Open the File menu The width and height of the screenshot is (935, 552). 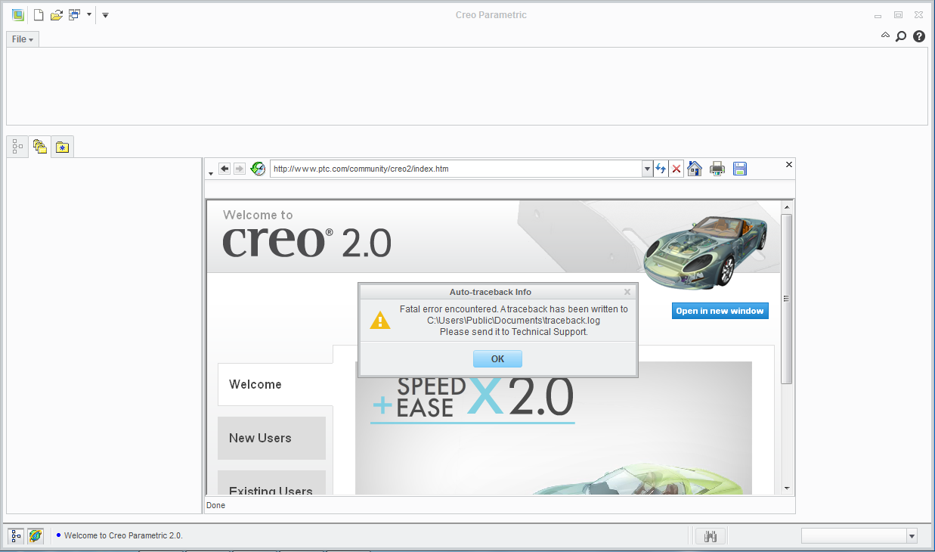[x=23, y=39]
